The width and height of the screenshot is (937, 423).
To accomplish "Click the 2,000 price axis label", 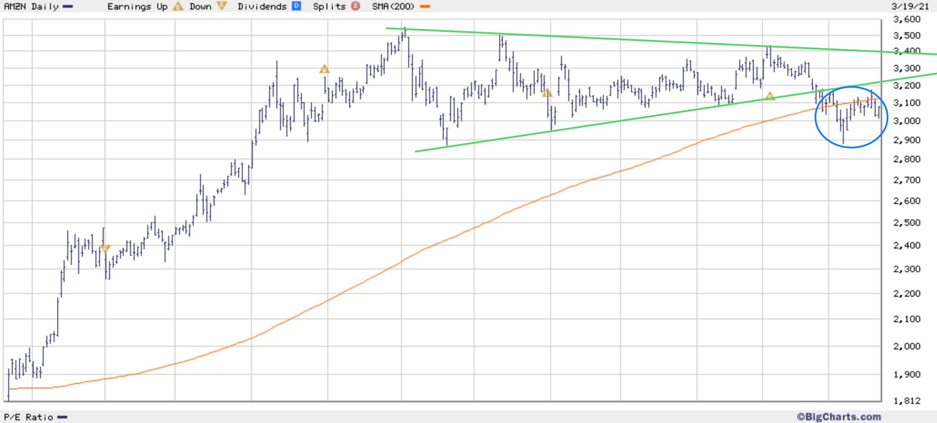I will tap(907, 347).
